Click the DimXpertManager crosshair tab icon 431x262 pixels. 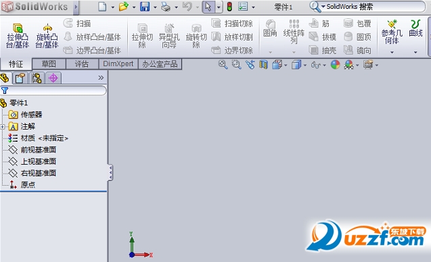pos(53,78)
